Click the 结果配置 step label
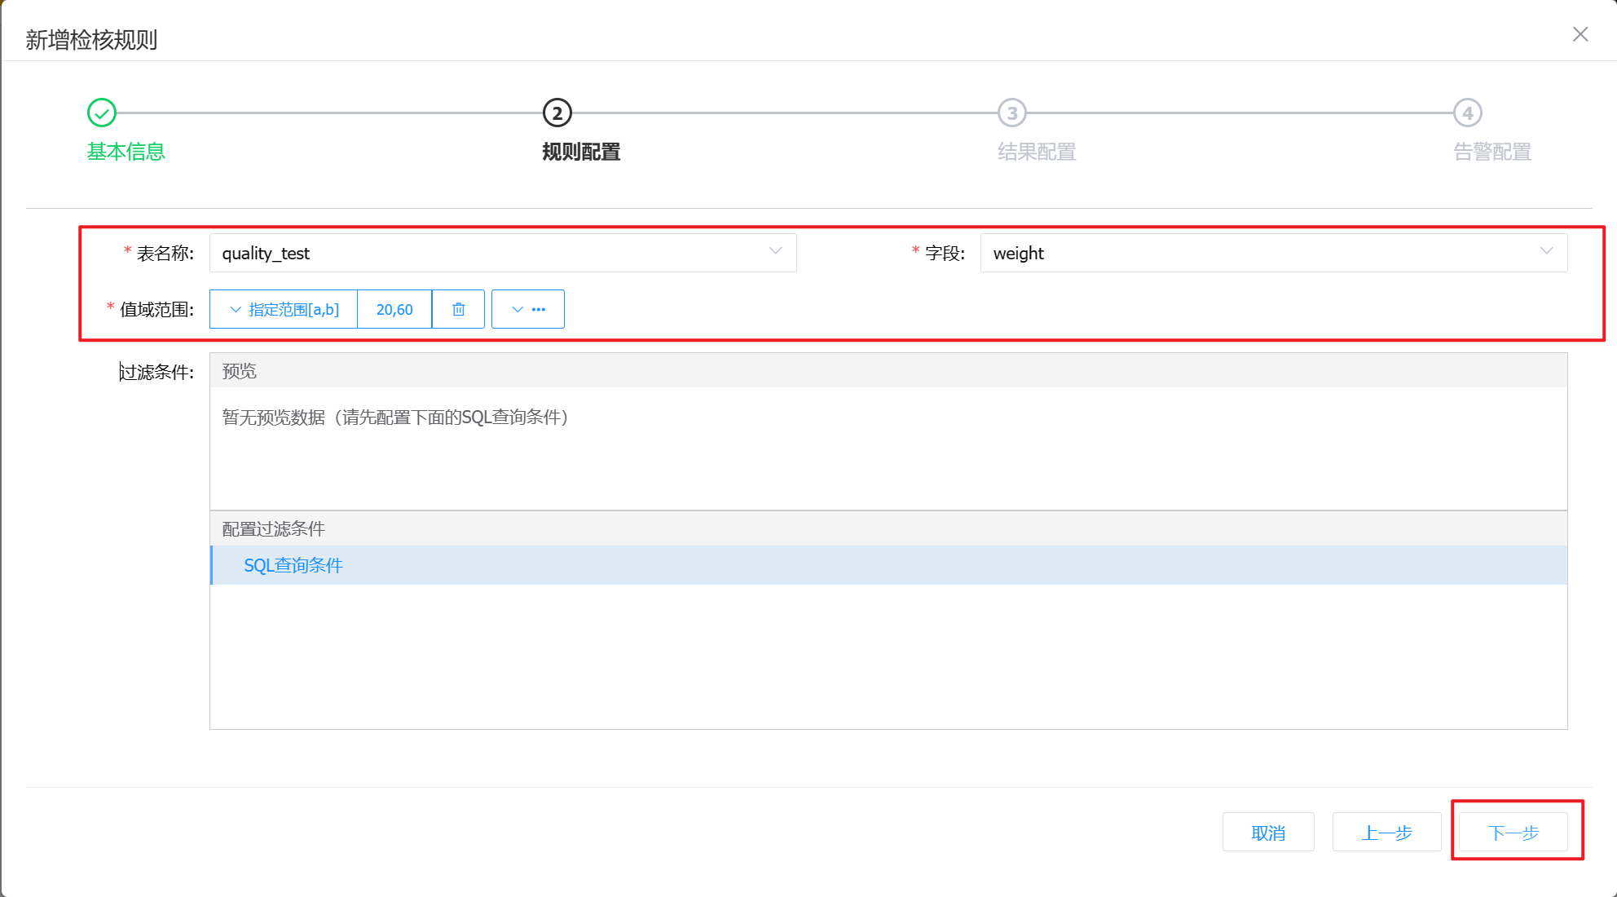 tap(1037, 152)
